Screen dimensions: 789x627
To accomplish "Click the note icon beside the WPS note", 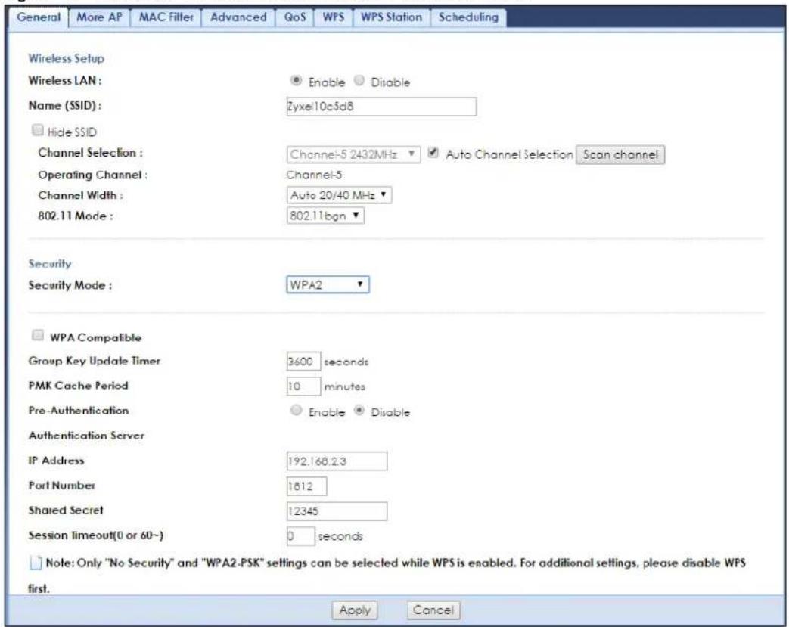I will coord(36,563).
